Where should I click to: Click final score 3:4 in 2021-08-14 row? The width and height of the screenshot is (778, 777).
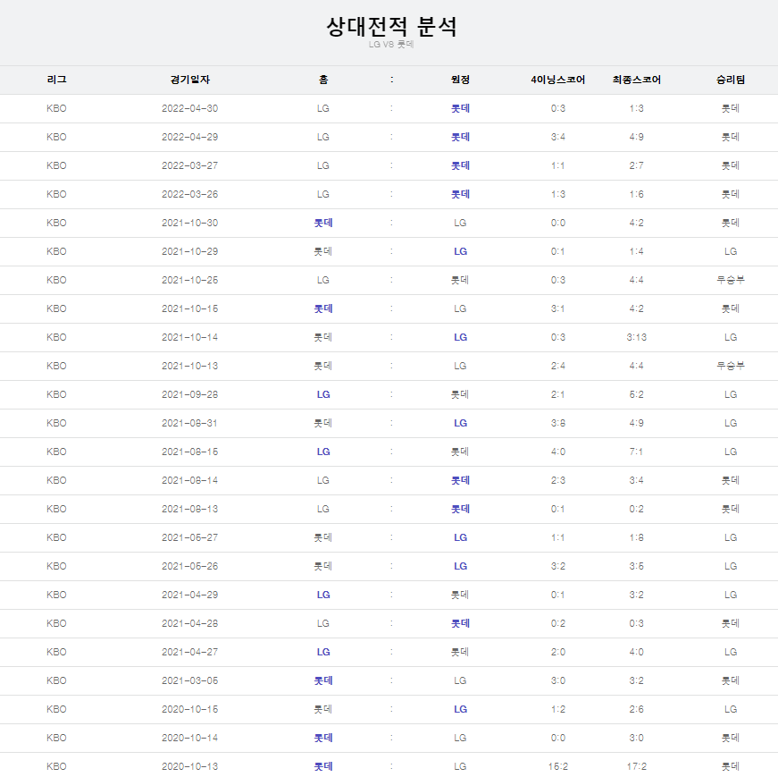pos(636,480)
